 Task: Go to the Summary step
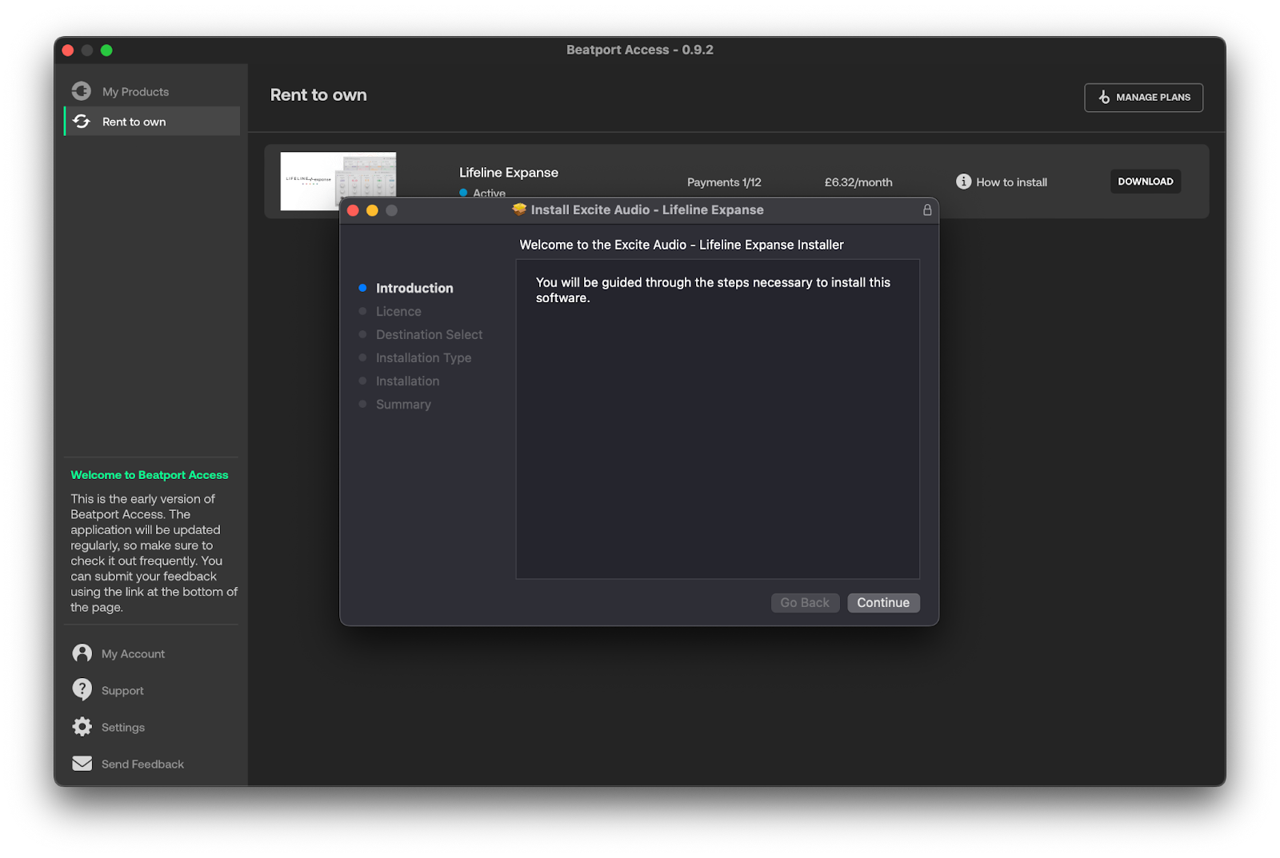pos(403,405)
